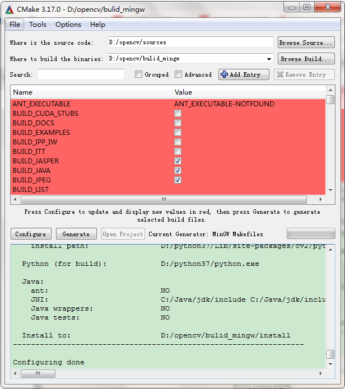This screenshot has height=389, width=345.
Task: Select the BUILD_LIST entry name
Action: (x=31, y=190)
